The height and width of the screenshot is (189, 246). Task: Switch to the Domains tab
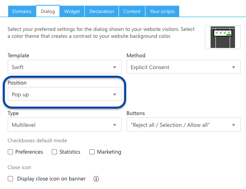point(22,11)
